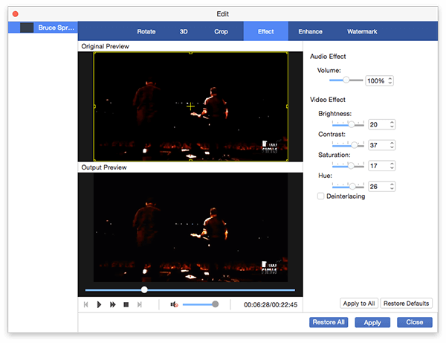Click the Original Preview label
This screenshot has height=343, width=446.
click(105, 46)
